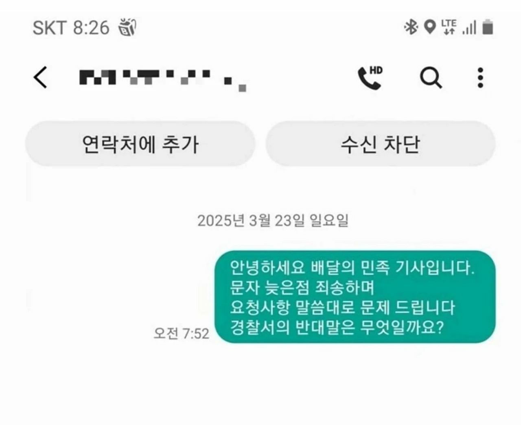Screen dimensions: 521x425
Task: Tap the location pin status icon
Action: (x=429, y=28)
